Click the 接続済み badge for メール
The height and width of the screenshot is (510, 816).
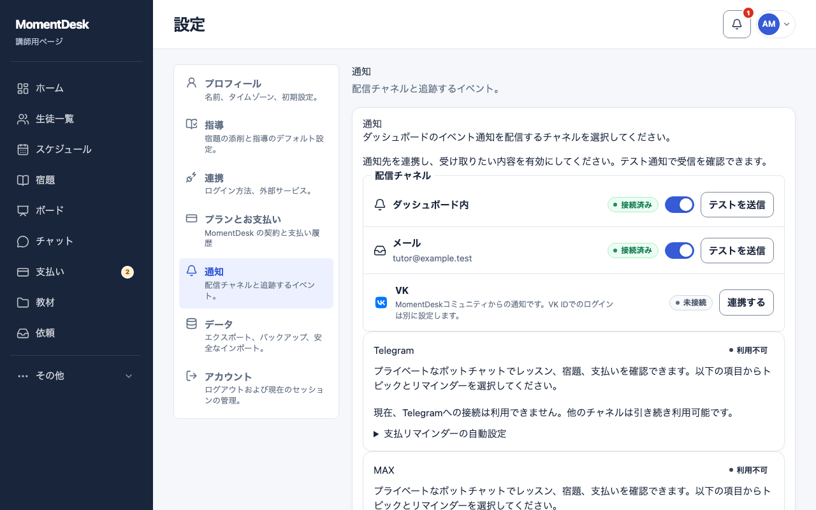click(x=633, y=251)
